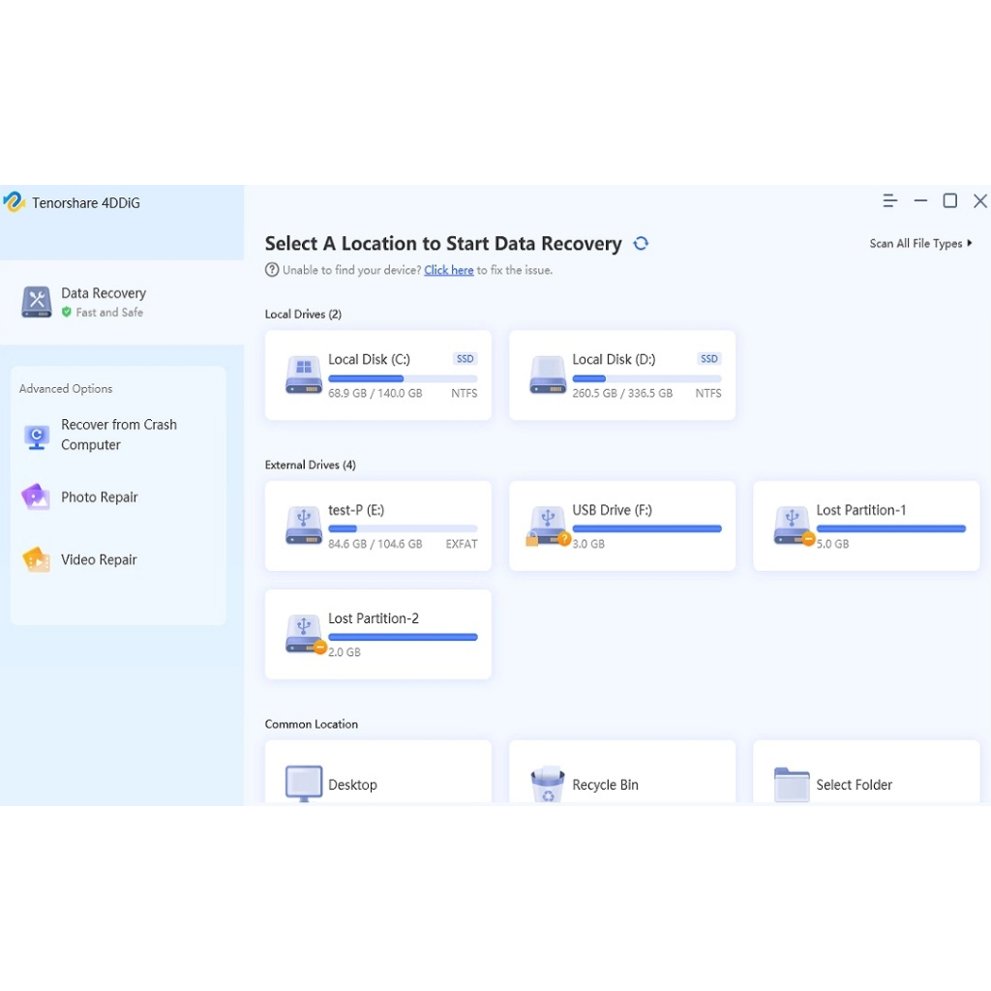Click the Lost Partition-2 drive icon
Viewport: 991px width, 991px height.
[x=305, y=634]
